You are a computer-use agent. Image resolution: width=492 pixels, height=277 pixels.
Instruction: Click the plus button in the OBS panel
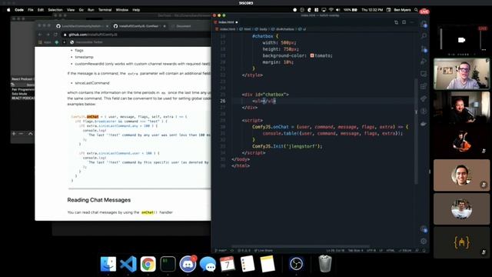click(x=14, y=133)
